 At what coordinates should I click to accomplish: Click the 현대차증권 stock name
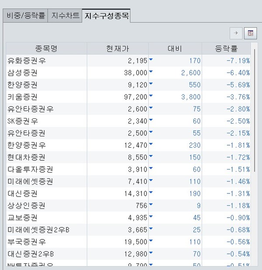26,157
